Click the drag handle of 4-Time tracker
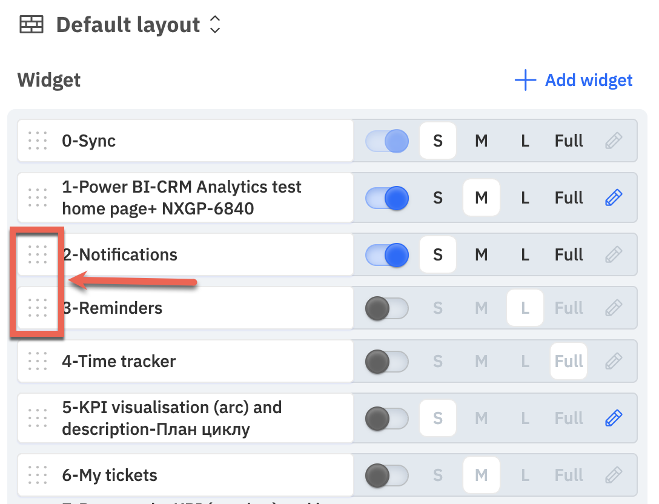The image size is (659, 504). [38, 361]
